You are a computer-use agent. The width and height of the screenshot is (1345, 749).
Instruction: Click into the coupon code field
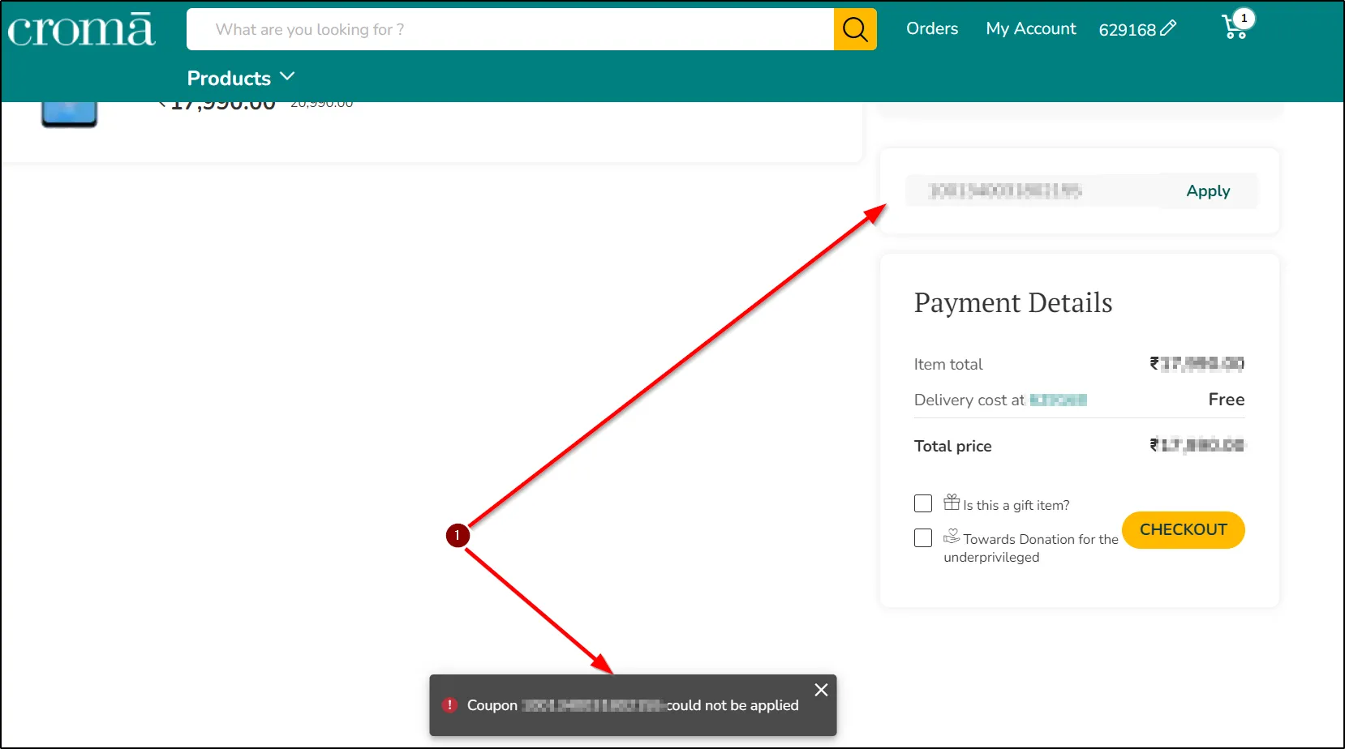[1033, 190]
